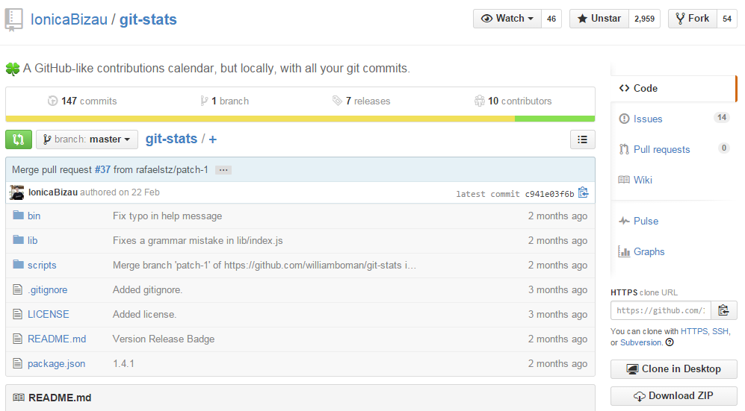Click the green compare and review button
The width and height of the screenshot is (745, 411).
click(19, 139)
